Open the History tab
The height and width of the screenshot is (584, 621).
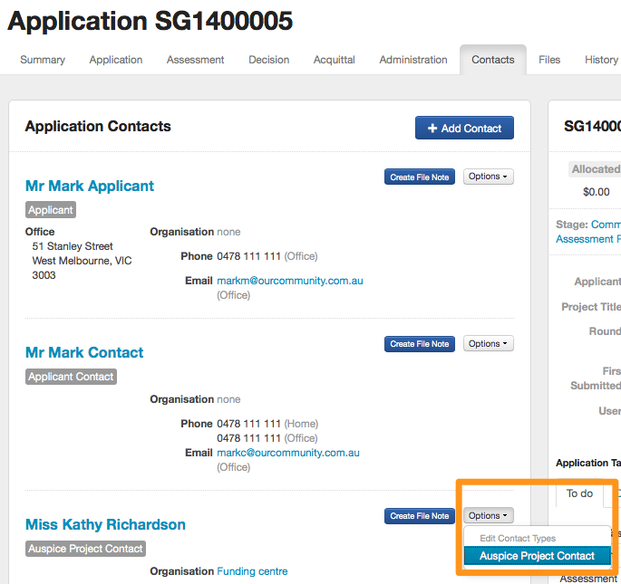[601, 60]
